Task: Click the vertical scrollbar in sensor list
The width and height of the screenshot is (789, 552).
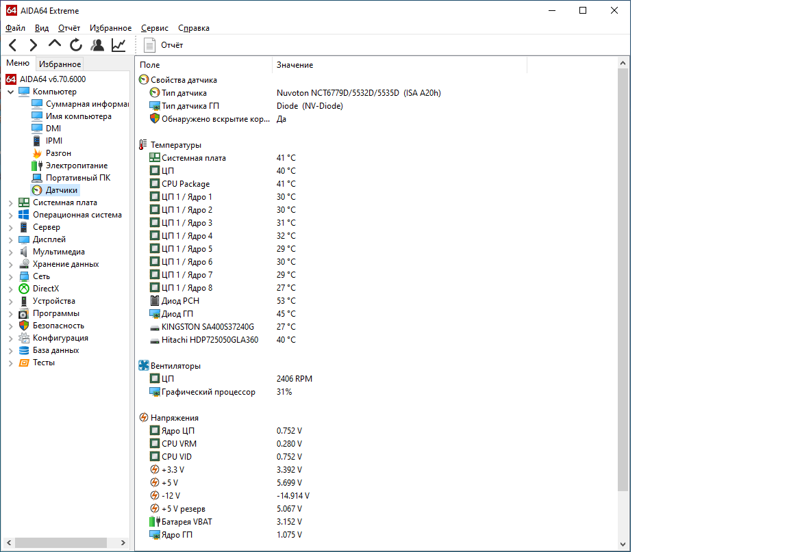Action: [623, 280]
